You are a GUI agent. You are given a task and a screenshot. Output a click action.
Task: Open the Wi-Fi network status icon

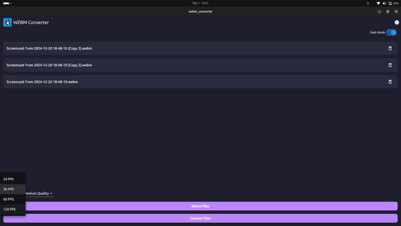point(378,3)
